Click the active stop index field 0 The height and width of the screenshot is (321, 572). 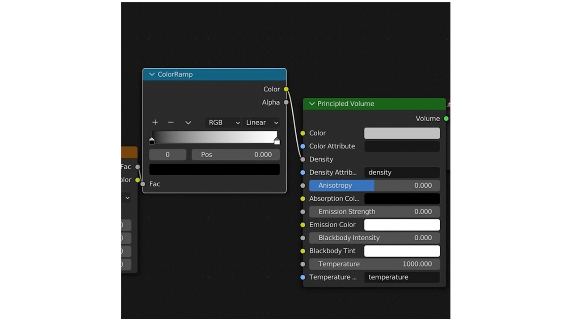168,155
